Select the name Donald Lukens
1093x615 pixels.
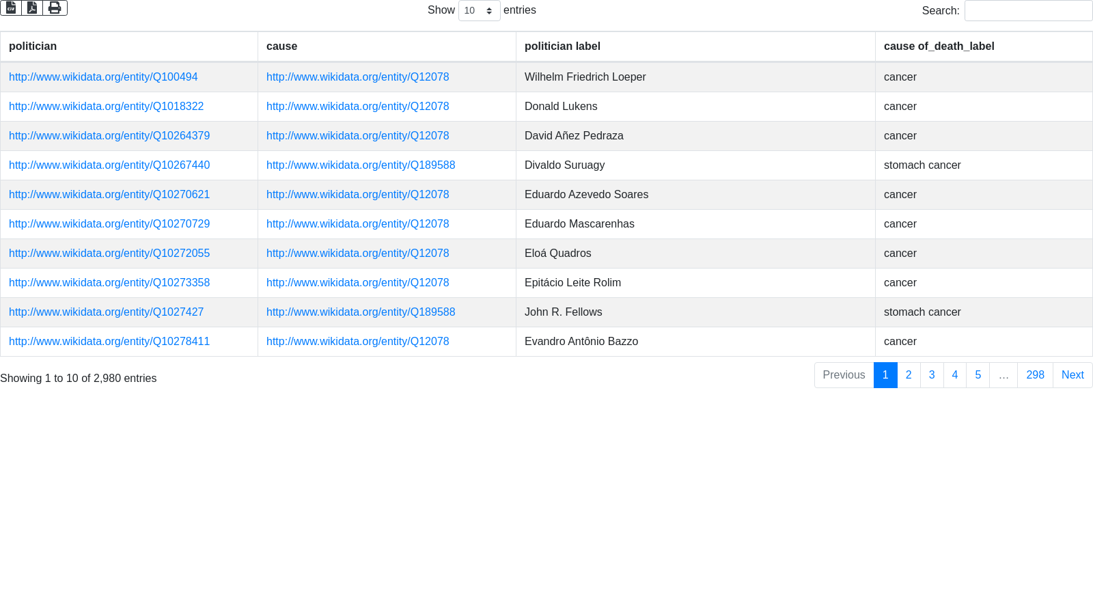point(561,107)
